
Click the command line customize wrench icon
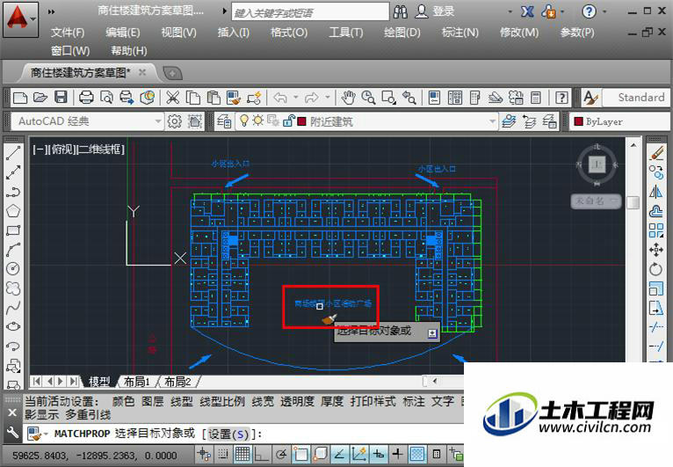[x=12, y=433]
